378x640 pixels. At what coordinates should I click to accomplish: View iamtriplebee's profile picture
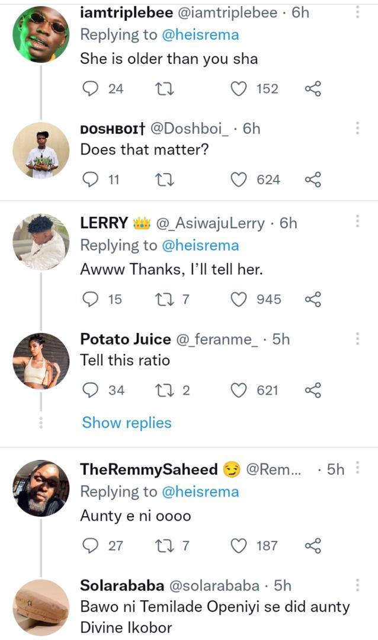pyautogui.click(x=41, y=34)
